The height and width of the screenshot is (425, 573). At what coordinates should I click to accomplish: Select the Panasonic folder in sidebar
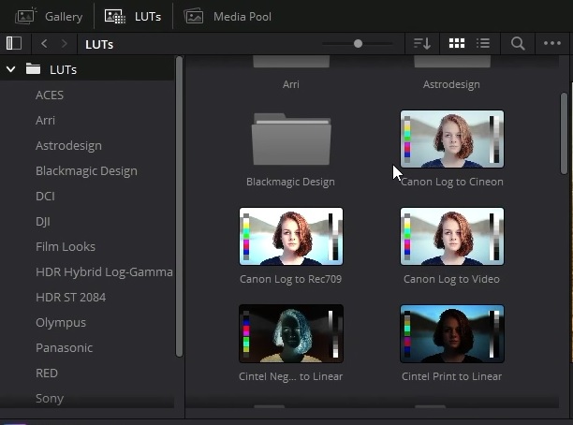pos(65,347)
